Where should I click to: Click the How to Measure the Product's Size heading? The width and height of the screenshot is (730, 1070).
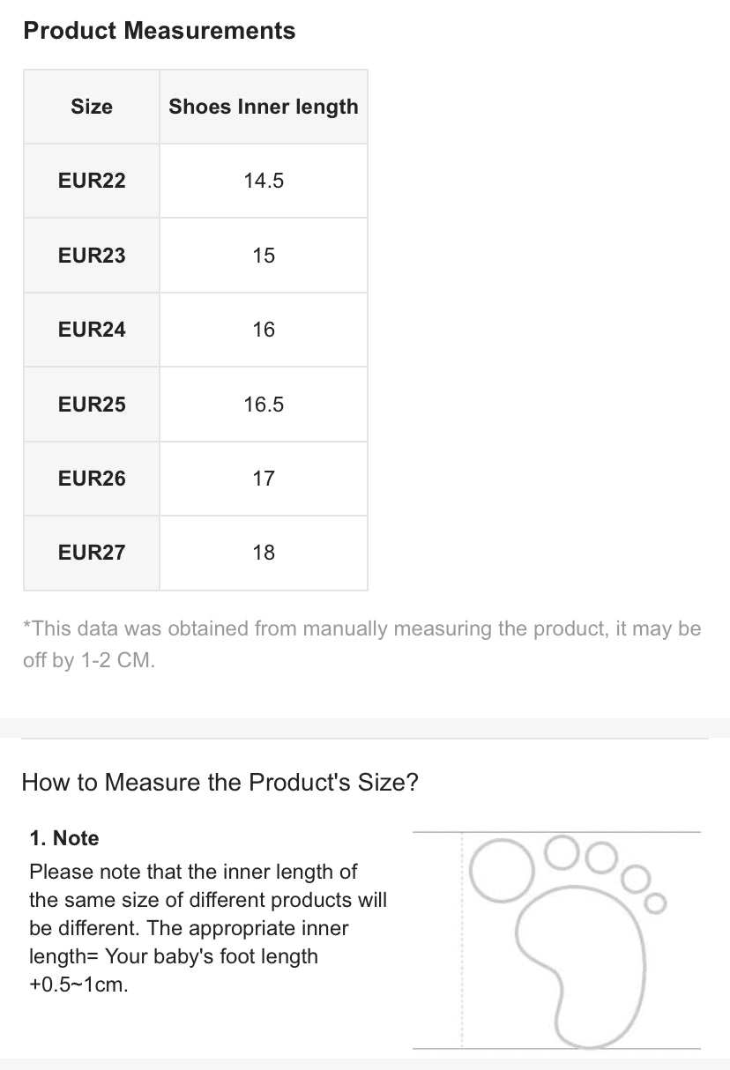(x=220, y=783)
